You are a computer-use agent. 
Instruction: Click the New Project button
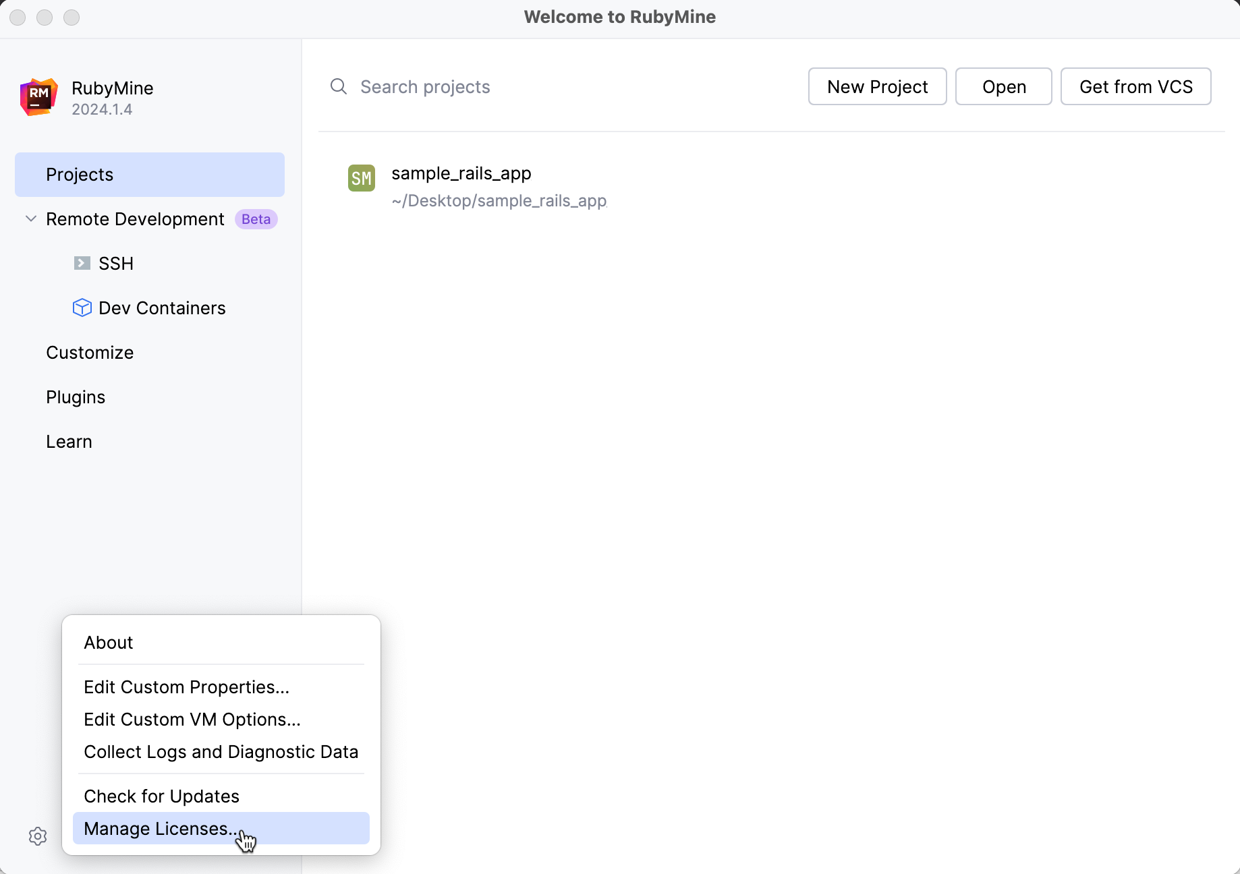coord(877,86)
